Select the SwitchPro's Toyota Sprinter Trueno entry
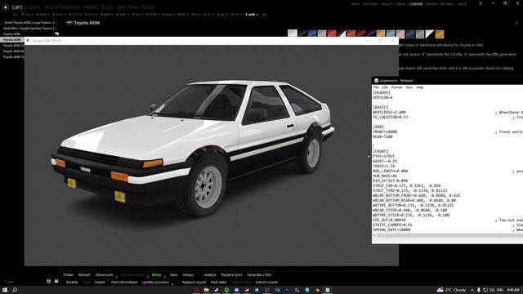 tap(30, 29)
